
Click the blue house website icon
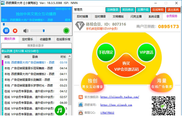pyautogui.click(x=81, y=105)
